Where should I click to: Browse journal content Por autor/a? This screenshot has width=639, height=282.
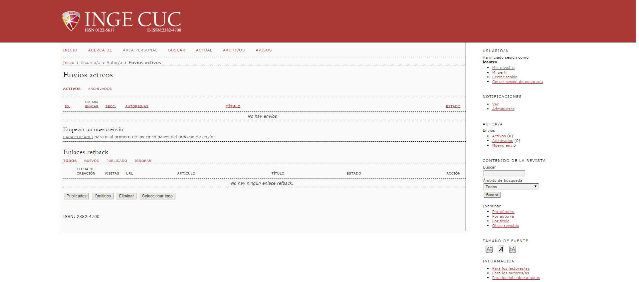(503, 216)
